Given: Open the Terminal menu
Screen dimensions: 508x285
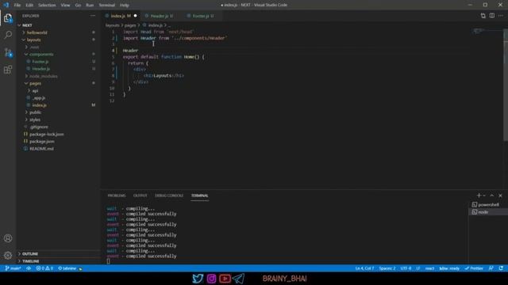Looking at the screenshot, I should pos(107,6).
